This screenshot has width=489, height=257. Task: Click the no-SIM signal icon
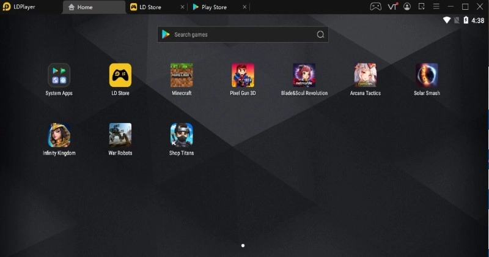457,20
